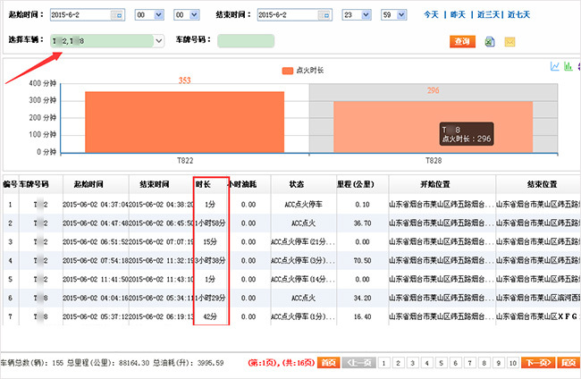This screenshot has height=379, width=581.
Task: Go to page 6
Action: tap(455, 363)
